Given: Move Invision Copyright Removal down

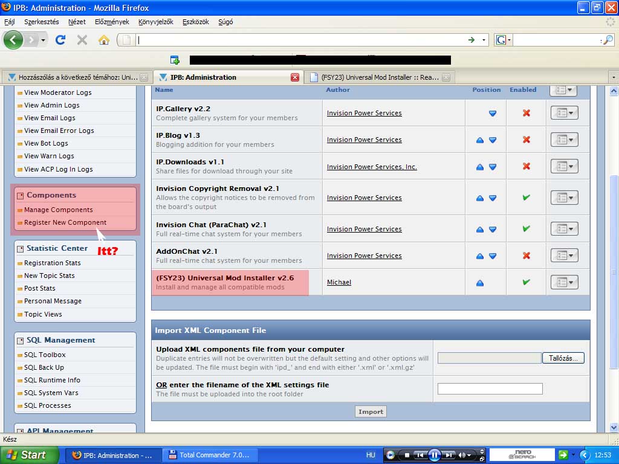Looking at the screenshot, I should point(493,198).
